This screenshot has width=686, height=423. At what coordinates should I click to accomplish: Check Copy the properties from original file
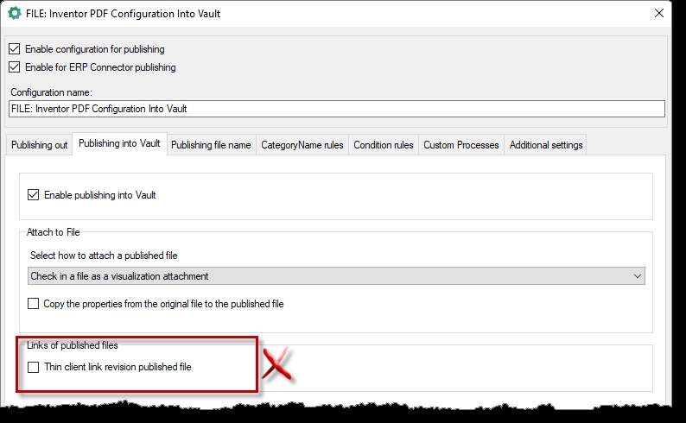34,304
